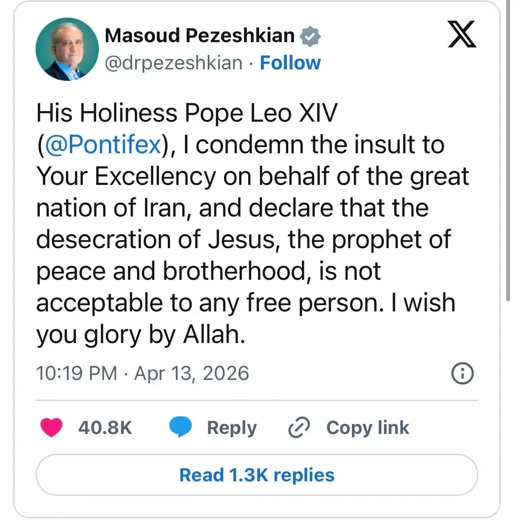Click the X logo icon

pyautogui.click(x=461, y=35)
